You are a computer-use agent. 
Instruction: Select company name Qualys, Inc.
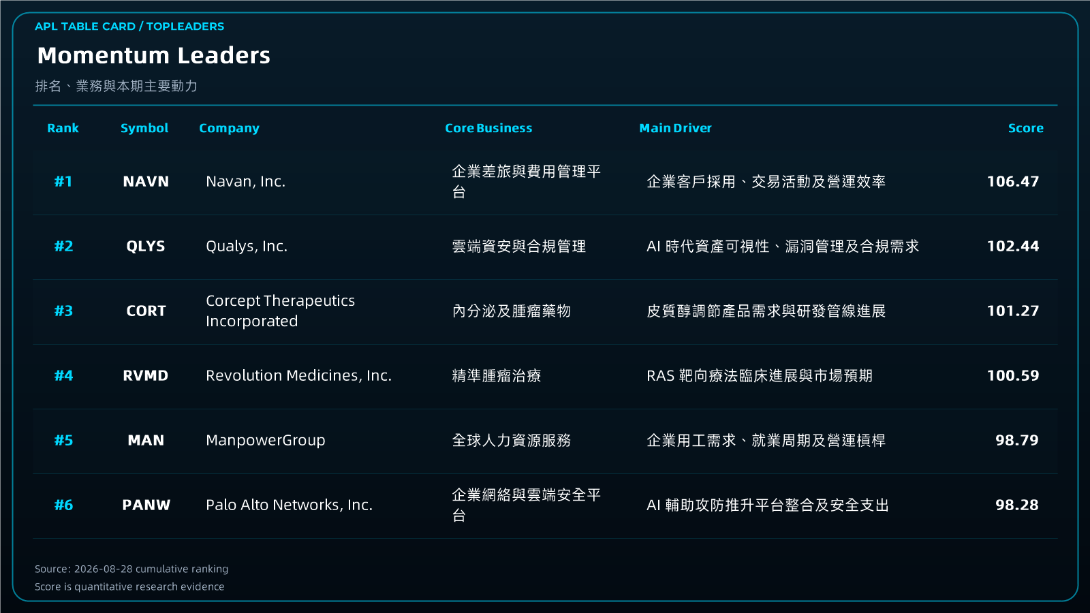[247, 247]
